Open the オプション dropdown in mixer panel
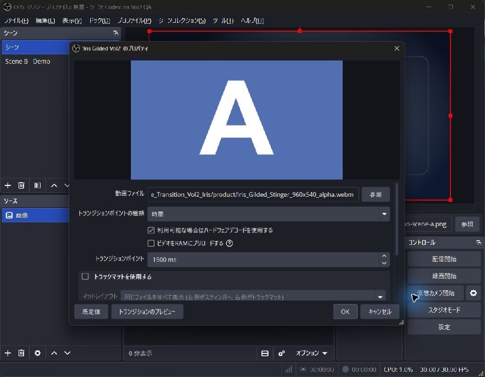This screenshot has width=485, height=377. [x=312, y=353]
